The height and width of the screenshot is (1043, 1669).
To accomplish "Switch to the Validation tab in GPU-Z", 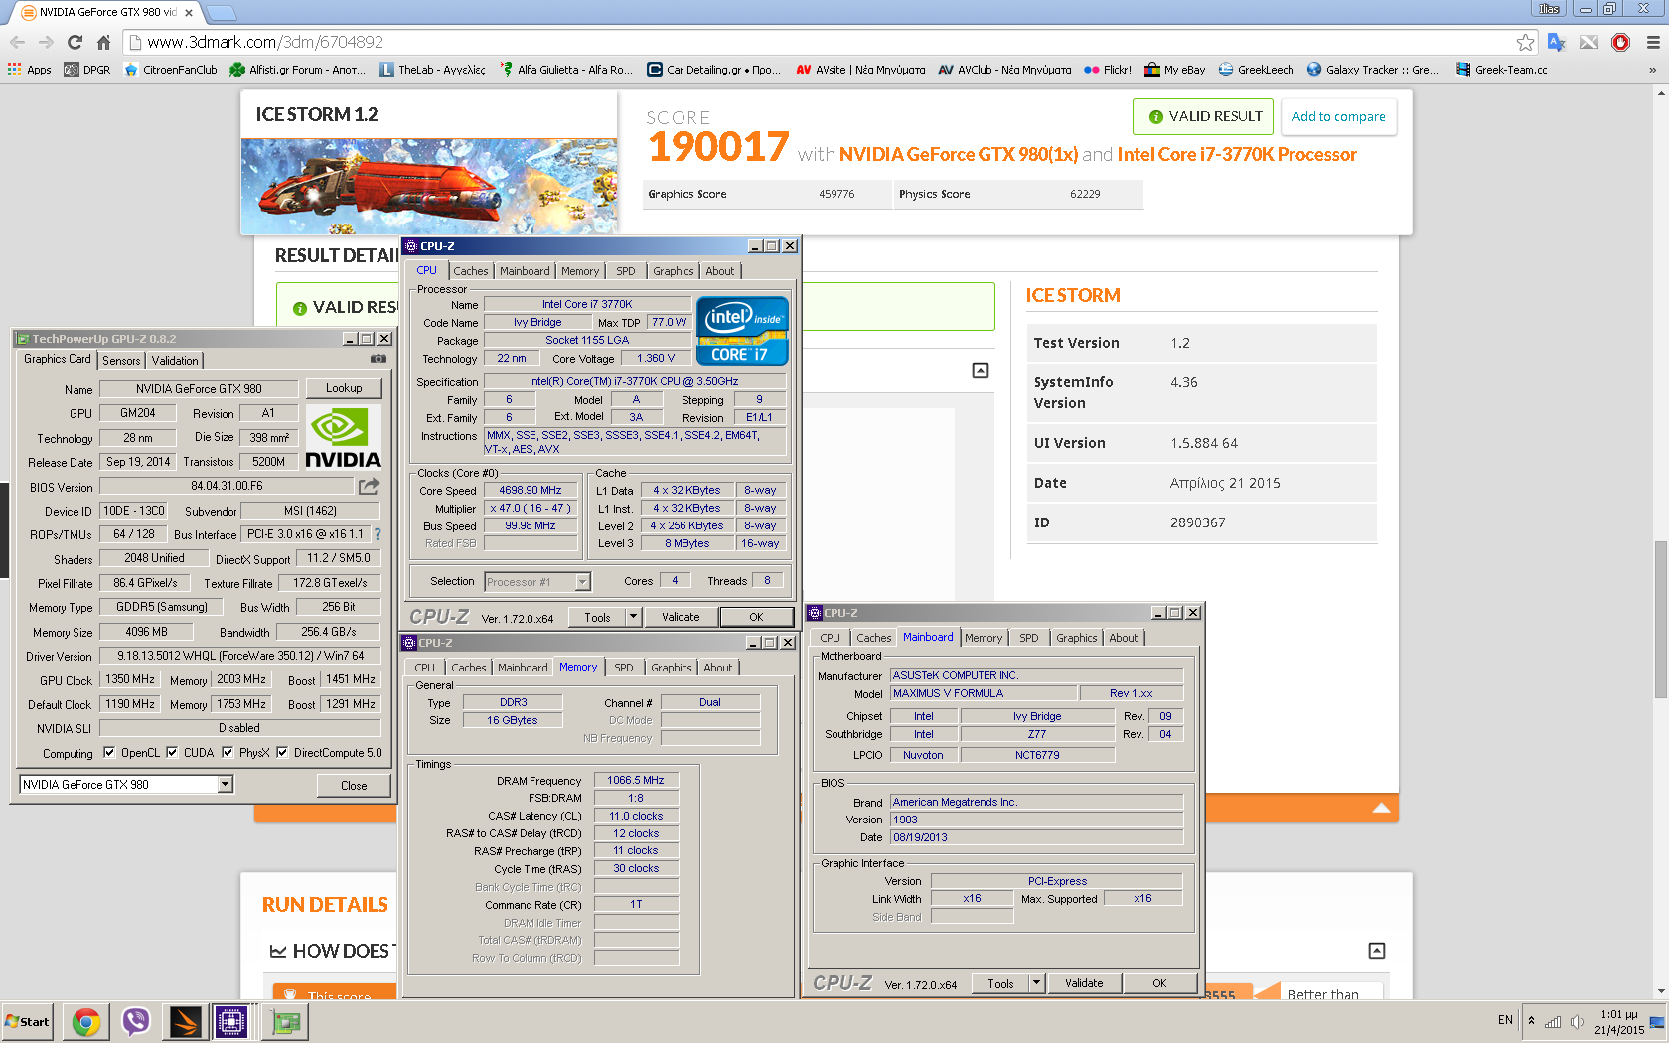I will (175, 361).
